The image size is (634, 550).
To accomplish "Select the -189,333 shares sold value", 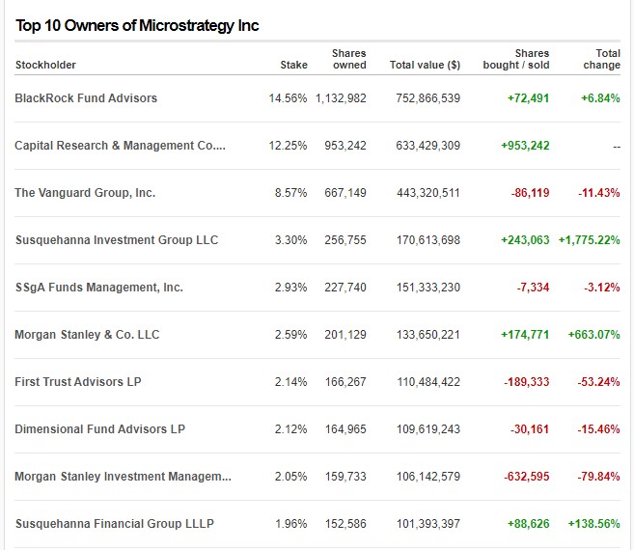I will tap(527, 382).
